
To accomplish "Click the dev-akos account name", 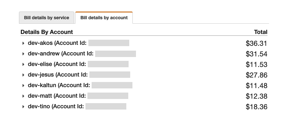I will [40, 43].
